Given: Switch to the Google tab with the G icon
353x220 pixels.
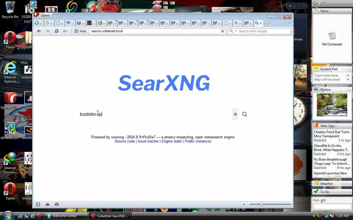Looking at the screenshot, I should [49, 23].
